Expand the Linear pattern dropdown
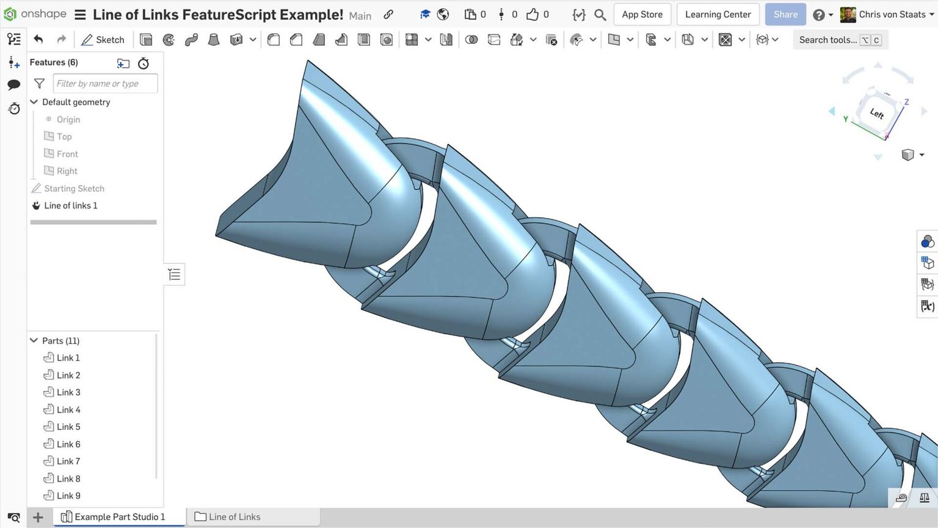Screen dimensions: 938x528 (x=428, y=39)
